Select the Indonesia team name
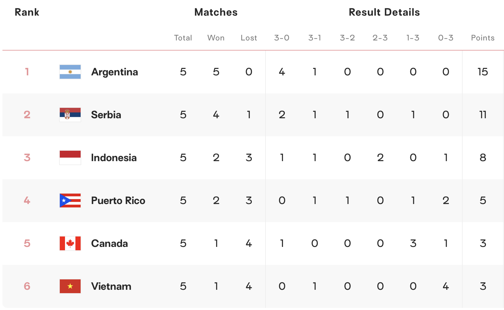 coord(114,158)
